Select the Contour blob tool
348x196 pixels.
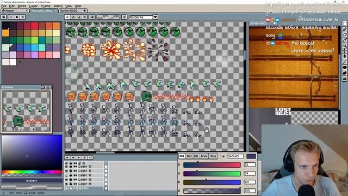pos(345,73)
